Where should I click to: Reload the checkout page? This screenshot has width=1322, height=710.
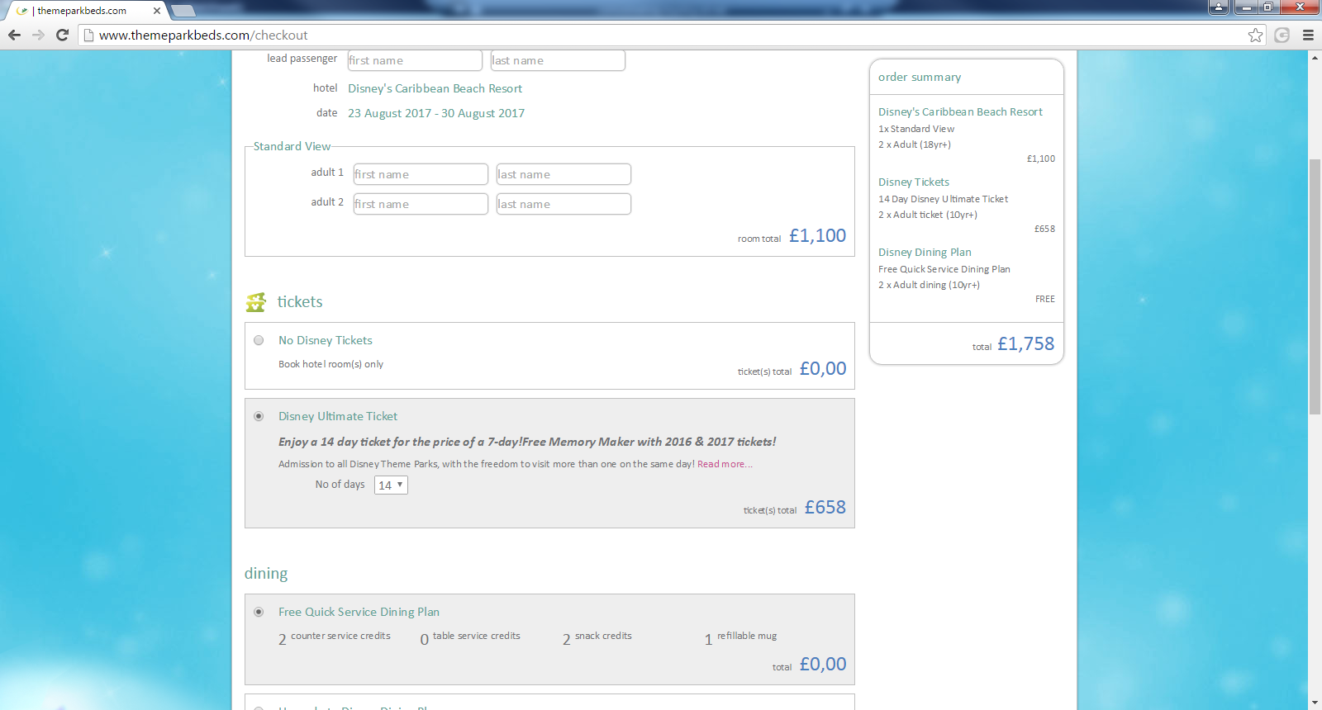pos(62,35)
